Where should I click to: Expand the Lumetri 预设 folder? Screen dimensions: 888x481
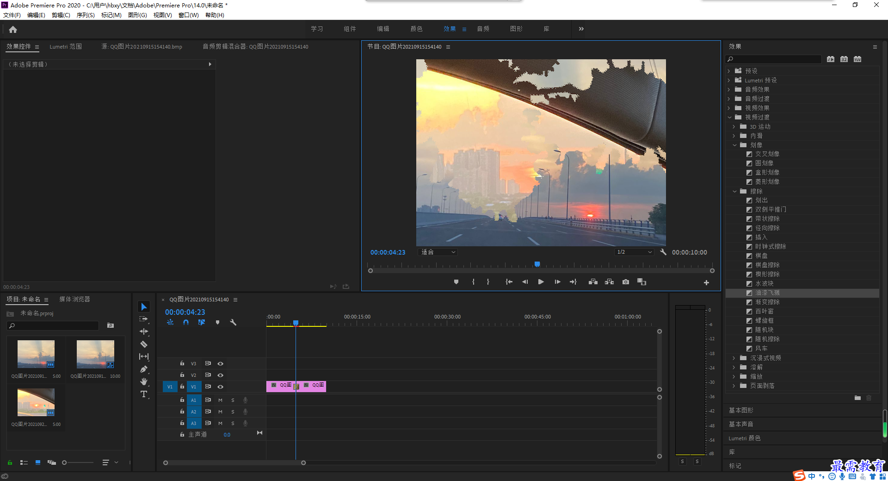point(729,80)
